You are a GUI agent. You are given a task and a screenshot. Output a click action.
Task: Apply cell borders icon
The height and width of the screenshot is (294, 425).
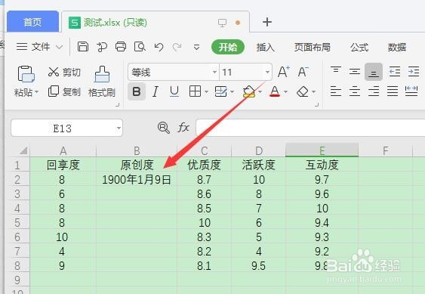[195, 91]
